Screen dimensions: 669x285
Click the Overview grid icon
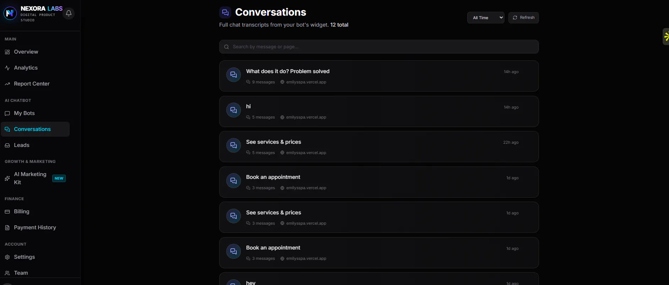click(7, 52)
